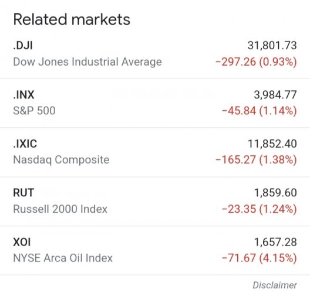Click the −165.27 (1.38%) change value
310x293 pixels.
tap(256, 159)
